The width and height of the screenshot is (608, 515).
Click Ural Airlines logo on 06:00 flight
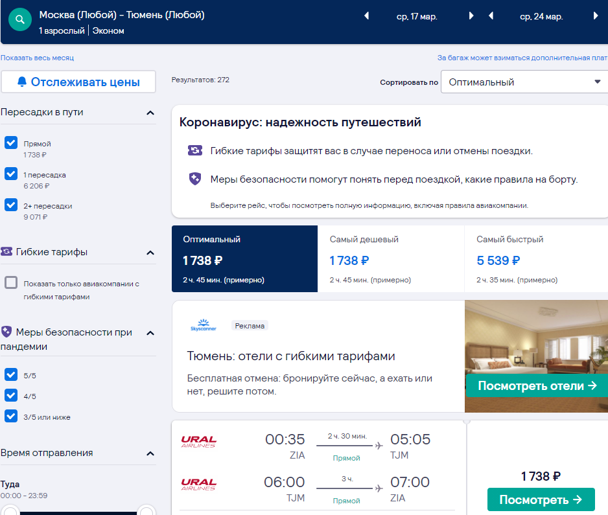(x=198, y=485)
